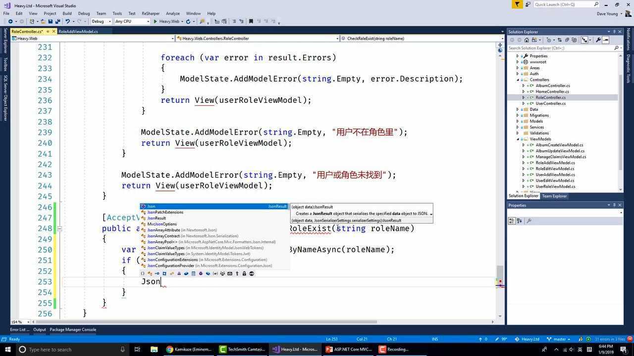Open the File menu
The image size is (634, 356).
(6, 13)
